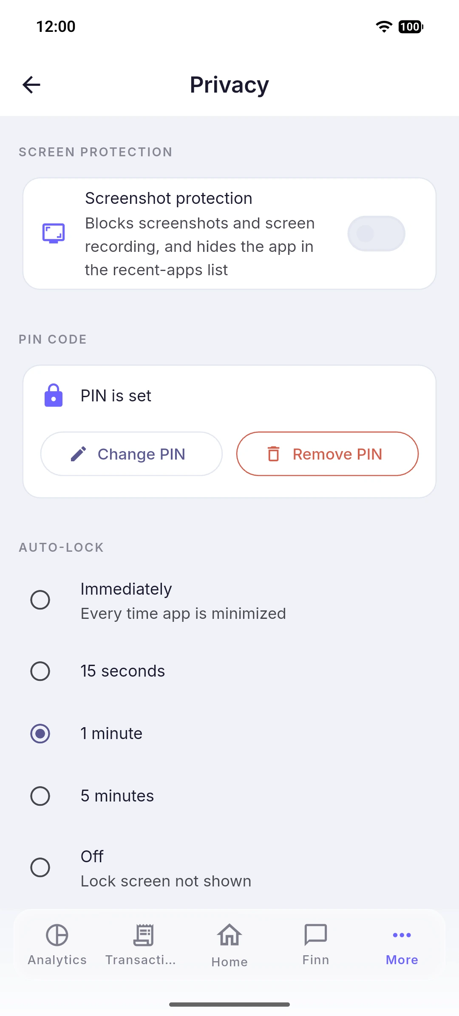Viewport: 459px width, 1016px height.
Task: Go to Home house icon
Action: click(x=229, y=935)
